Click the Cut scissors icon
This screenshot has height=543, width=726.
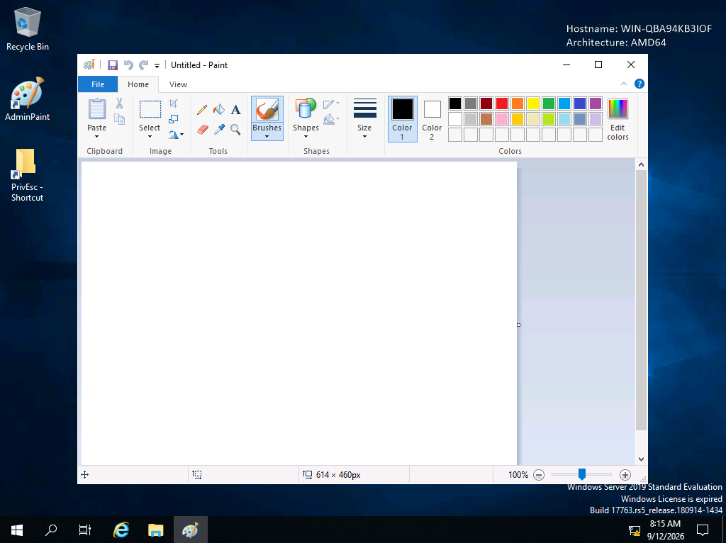click(119, 103)
